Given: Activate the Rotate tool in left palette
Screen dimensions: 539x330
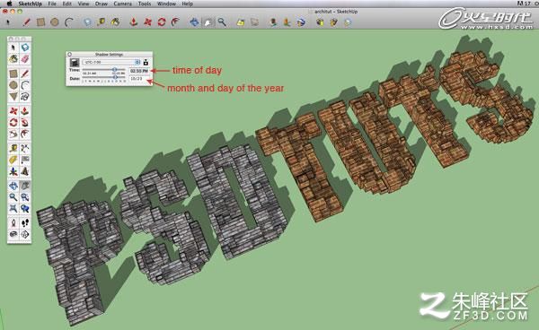Looking at the screenshot, I should pyautogui.click(x=13, y=123).
